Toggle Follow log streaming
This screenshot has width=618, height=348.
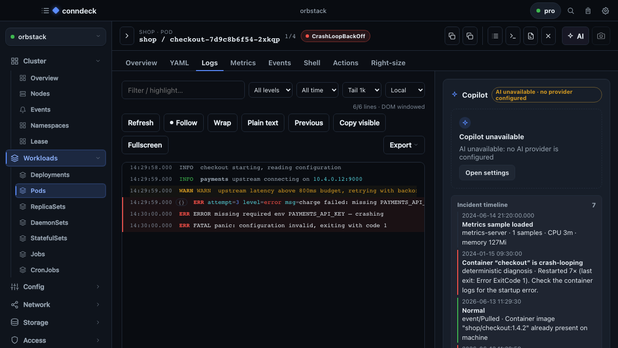pos(183,123)
